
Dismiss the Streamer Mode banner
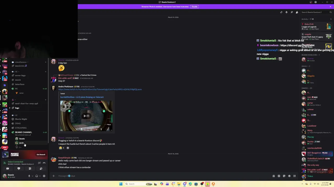[330, 6]
